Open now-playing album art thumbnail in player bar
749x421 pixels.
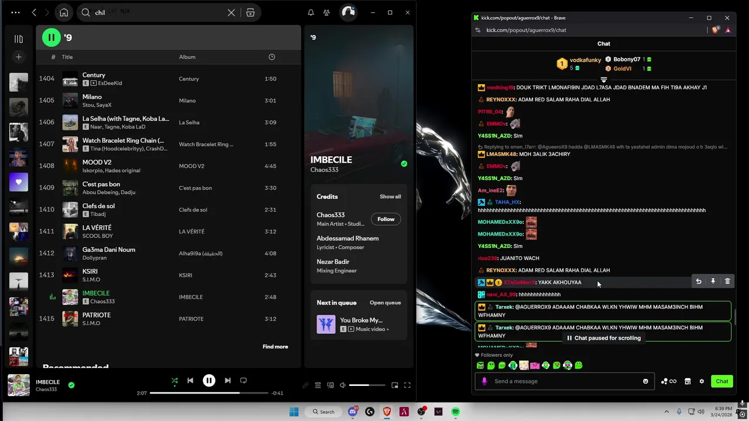(19, 385)
